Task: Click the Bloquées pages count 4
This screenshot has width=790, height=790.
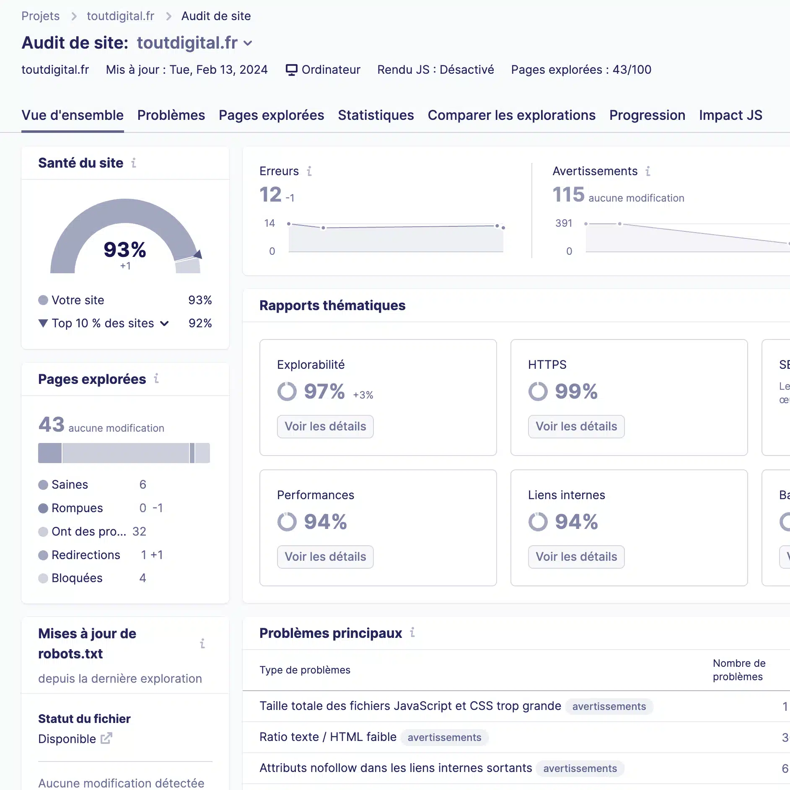Action: (x=143, y=578)
